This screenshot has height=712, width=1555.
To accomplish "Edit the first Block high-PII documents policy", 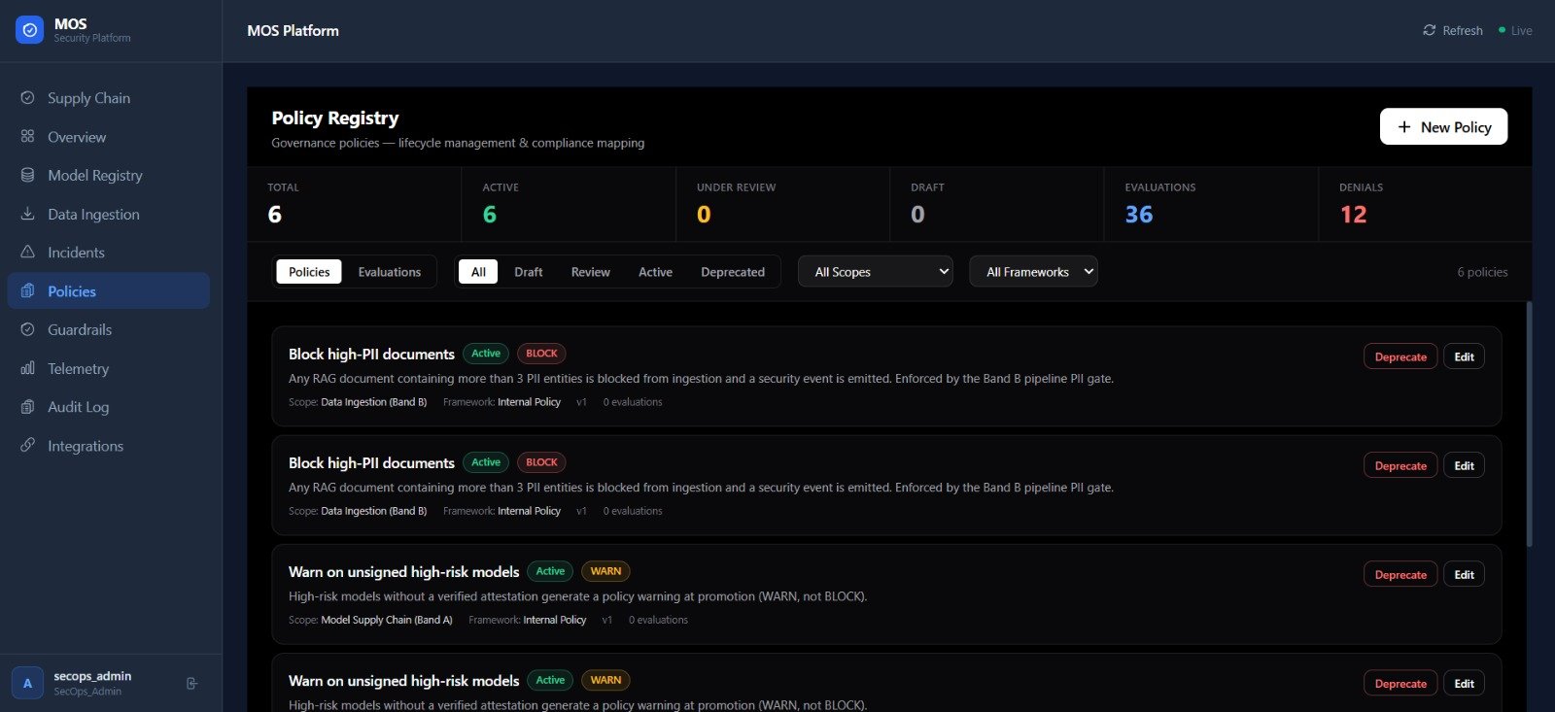I will (x=1464, y=356).
